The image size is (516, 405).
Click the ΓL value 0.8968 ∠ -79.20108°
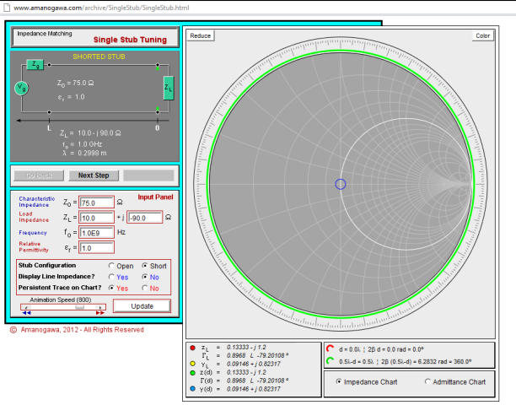click(x=258, y=355)
